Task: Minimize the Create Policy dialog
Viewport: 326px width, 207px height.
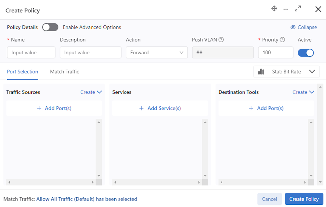Action: (x=286, y=9)
